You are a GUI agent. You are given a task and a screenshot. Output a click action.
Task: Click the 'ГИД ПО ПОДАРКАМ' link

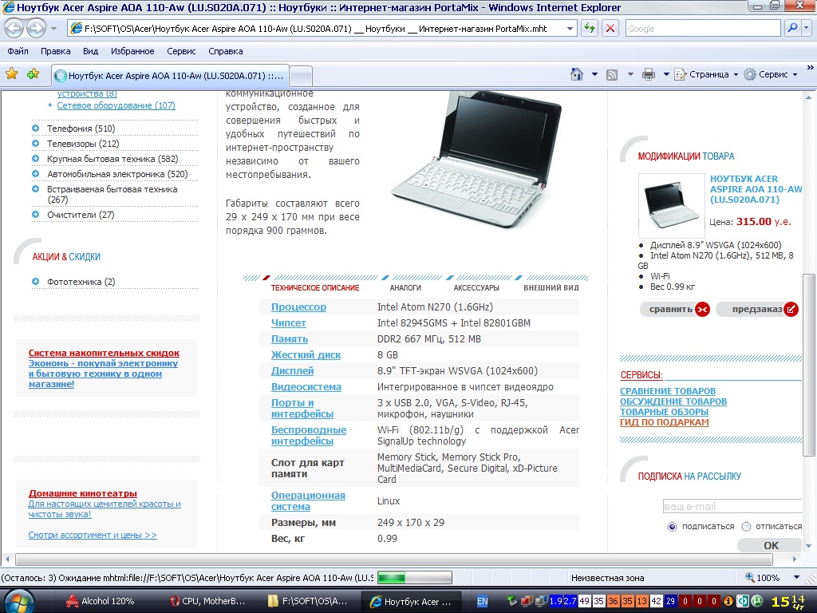click(665, 422)
